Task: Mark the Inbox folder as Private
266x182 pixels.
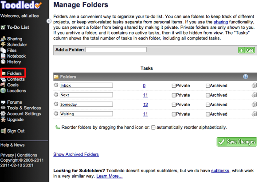Action: coord(174,86)
